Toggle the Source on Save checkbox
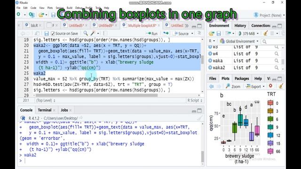Screen dimensions: 301x169 [x=53, y=33]
